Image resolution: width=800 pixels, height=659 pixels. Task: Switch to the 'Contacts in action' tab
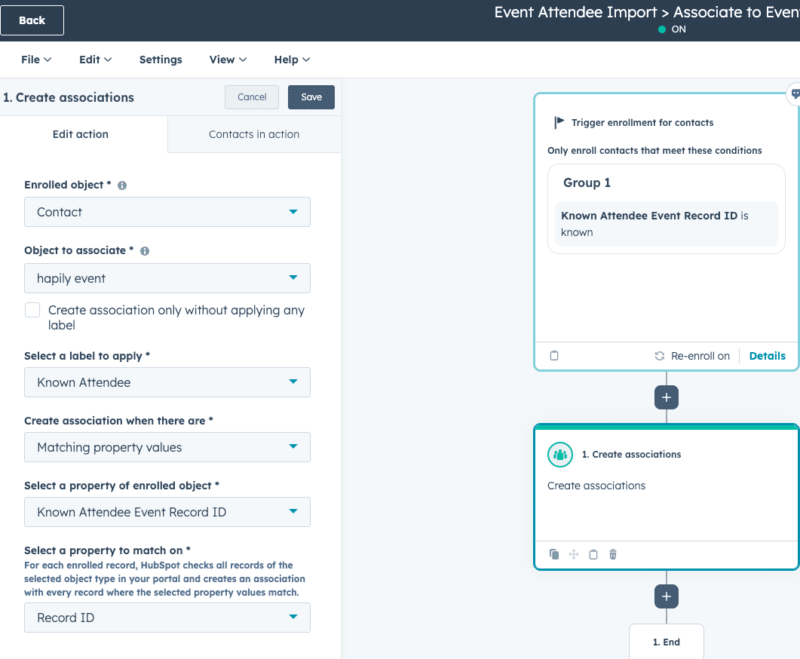point(254,134)
